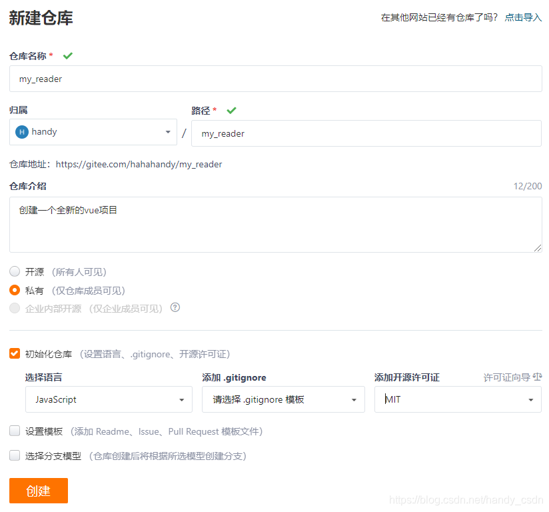Click the 许可证向导 license guide link

point(506,377)
